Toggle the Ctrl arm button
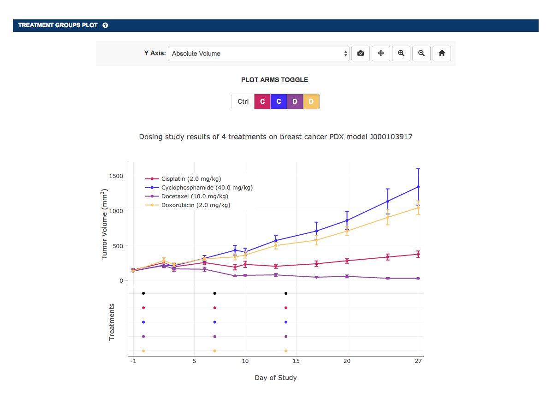The image size is (552, 404). [243, 101]
